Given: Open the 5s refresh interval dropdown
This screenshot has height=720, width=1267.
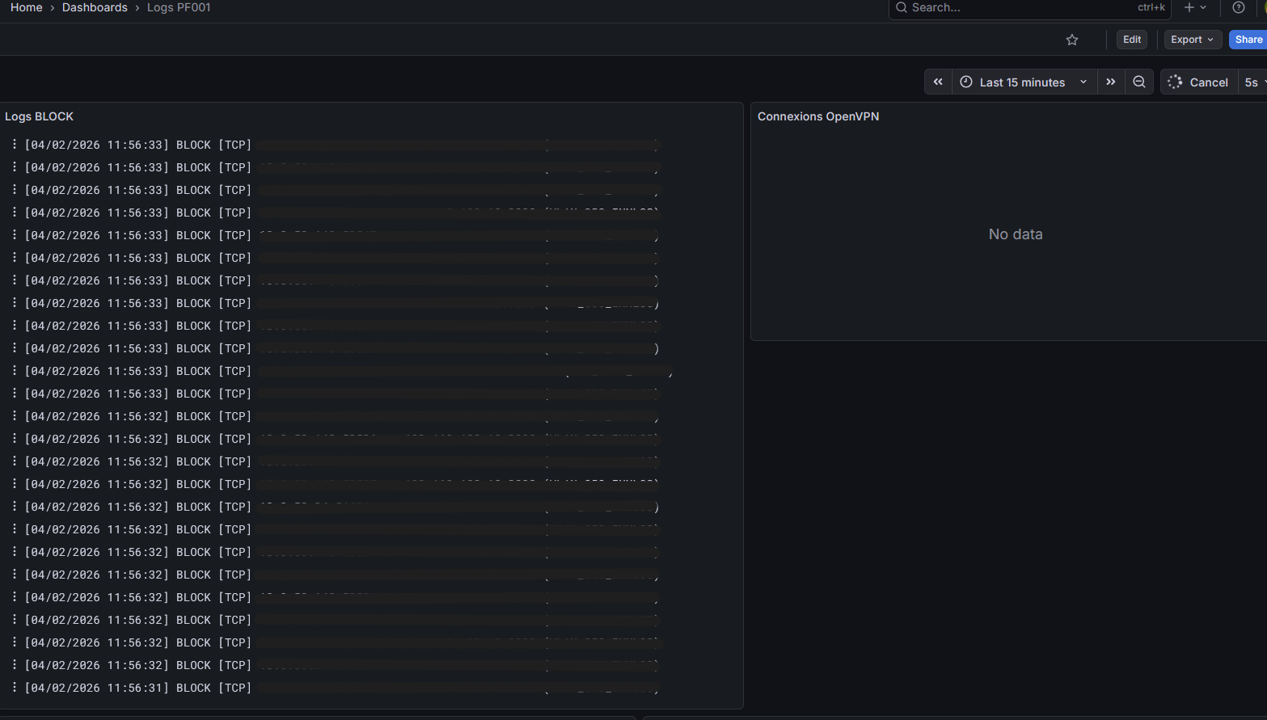Looking at the screenshot, I should 1254,82.
